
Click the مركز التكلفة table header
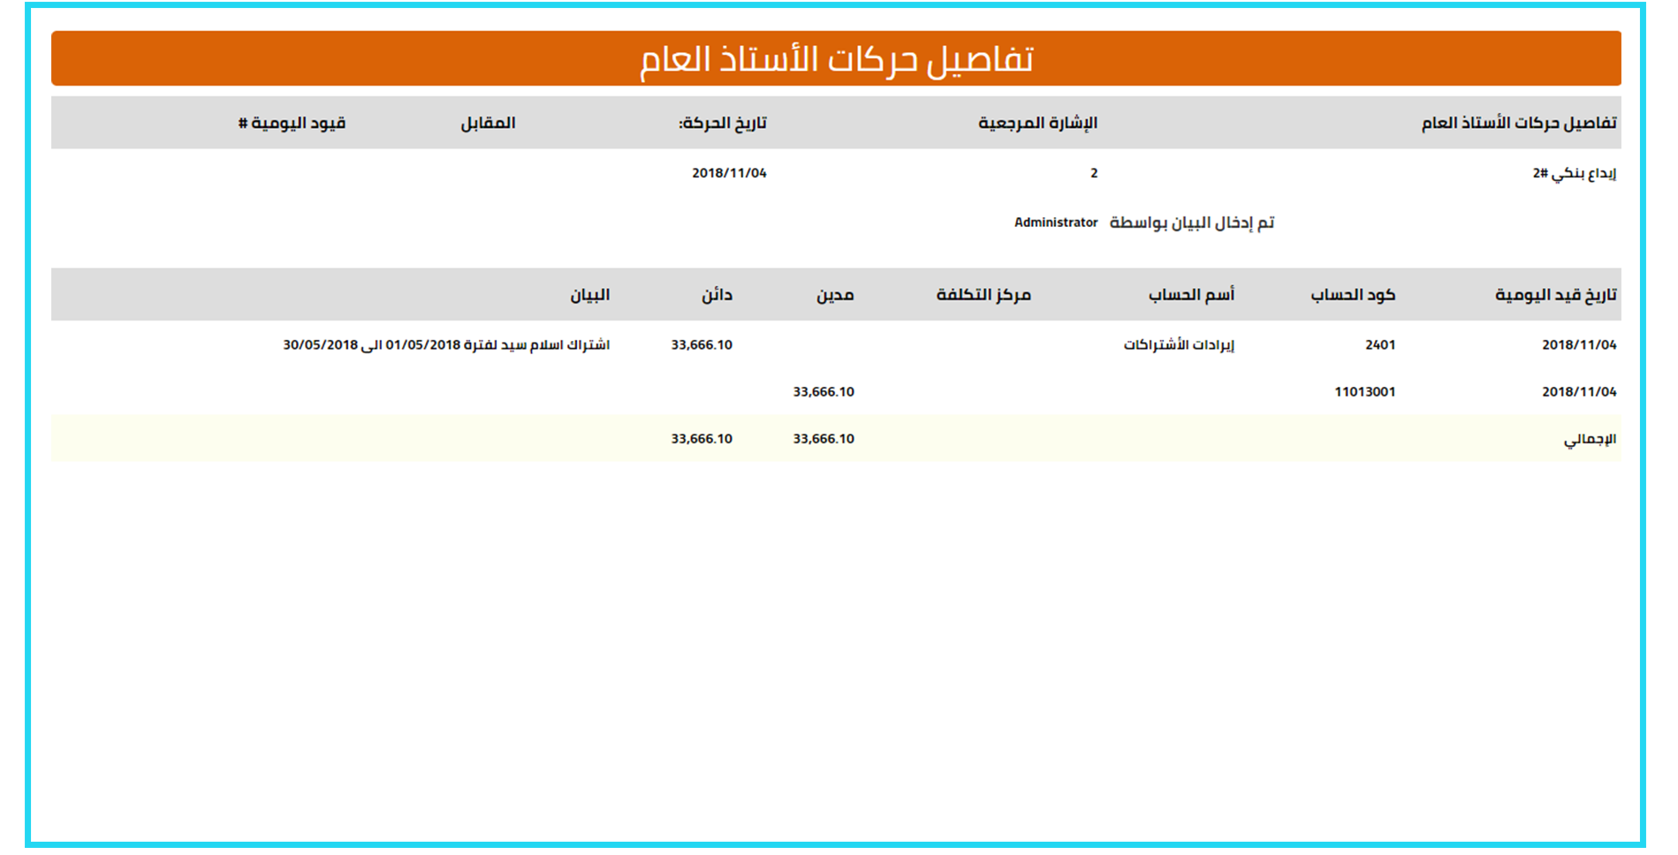tap(983, 294)
